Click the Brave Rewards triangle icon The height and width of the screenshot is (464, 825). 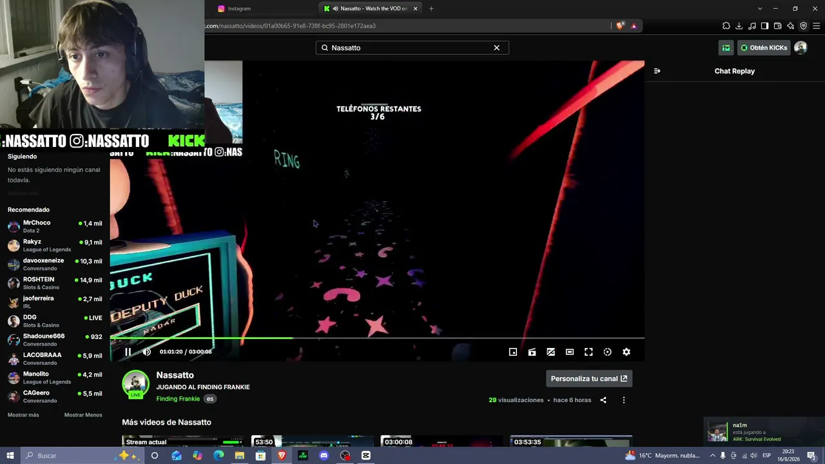[x=634, y=26]
